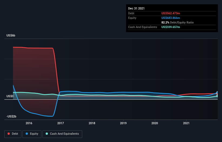
Task: Click the cash value US$339.657m
Action: coord(171,27)
